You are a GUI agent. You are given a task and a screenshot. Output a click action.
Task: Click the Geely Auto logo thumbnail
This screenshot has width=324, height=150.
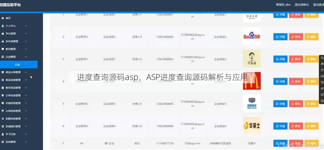coord(252,103)
